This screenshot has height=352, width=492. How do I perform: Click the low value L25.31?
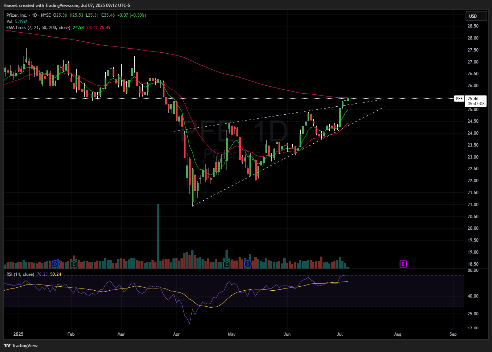[93, 15]
